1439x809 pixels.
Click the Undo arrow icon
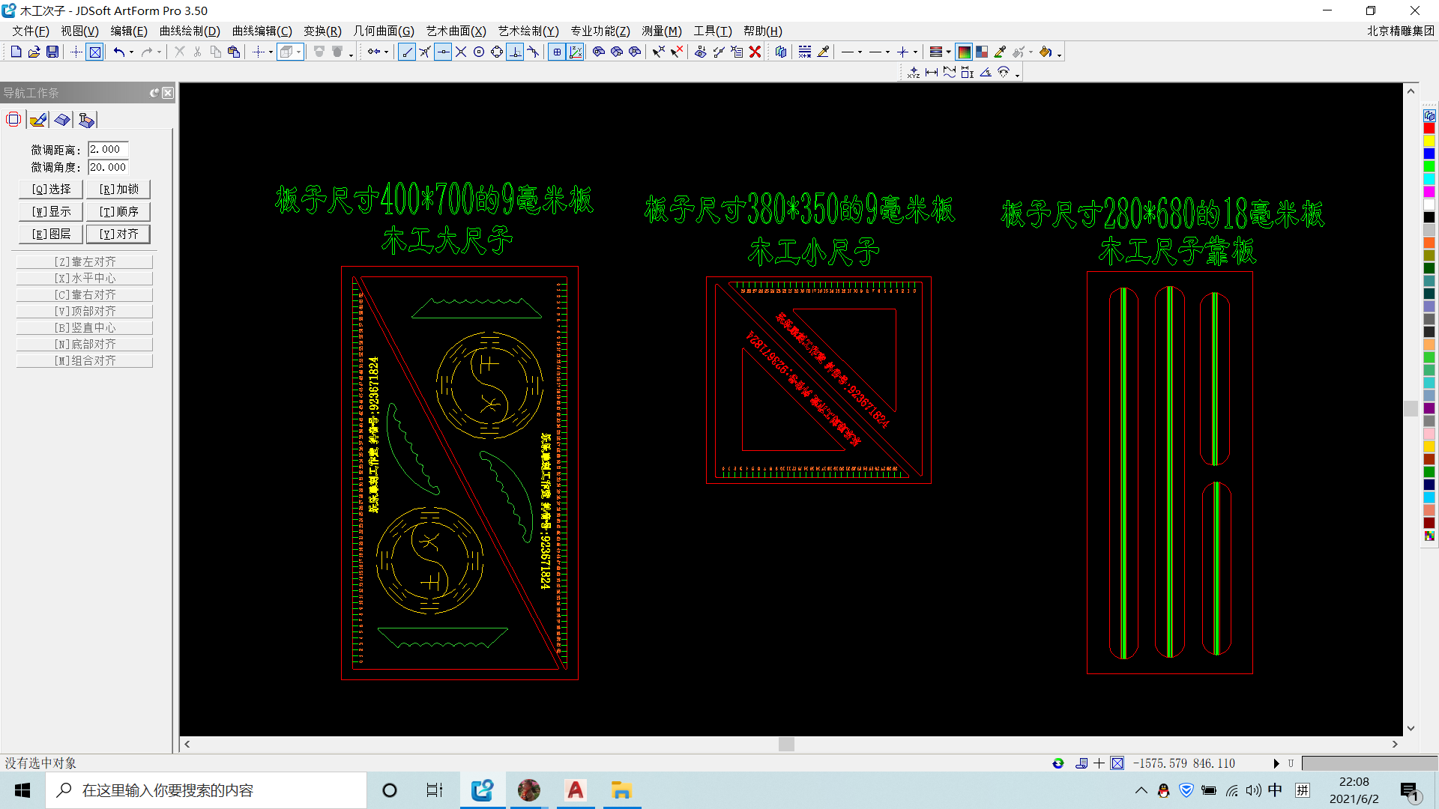118,52
